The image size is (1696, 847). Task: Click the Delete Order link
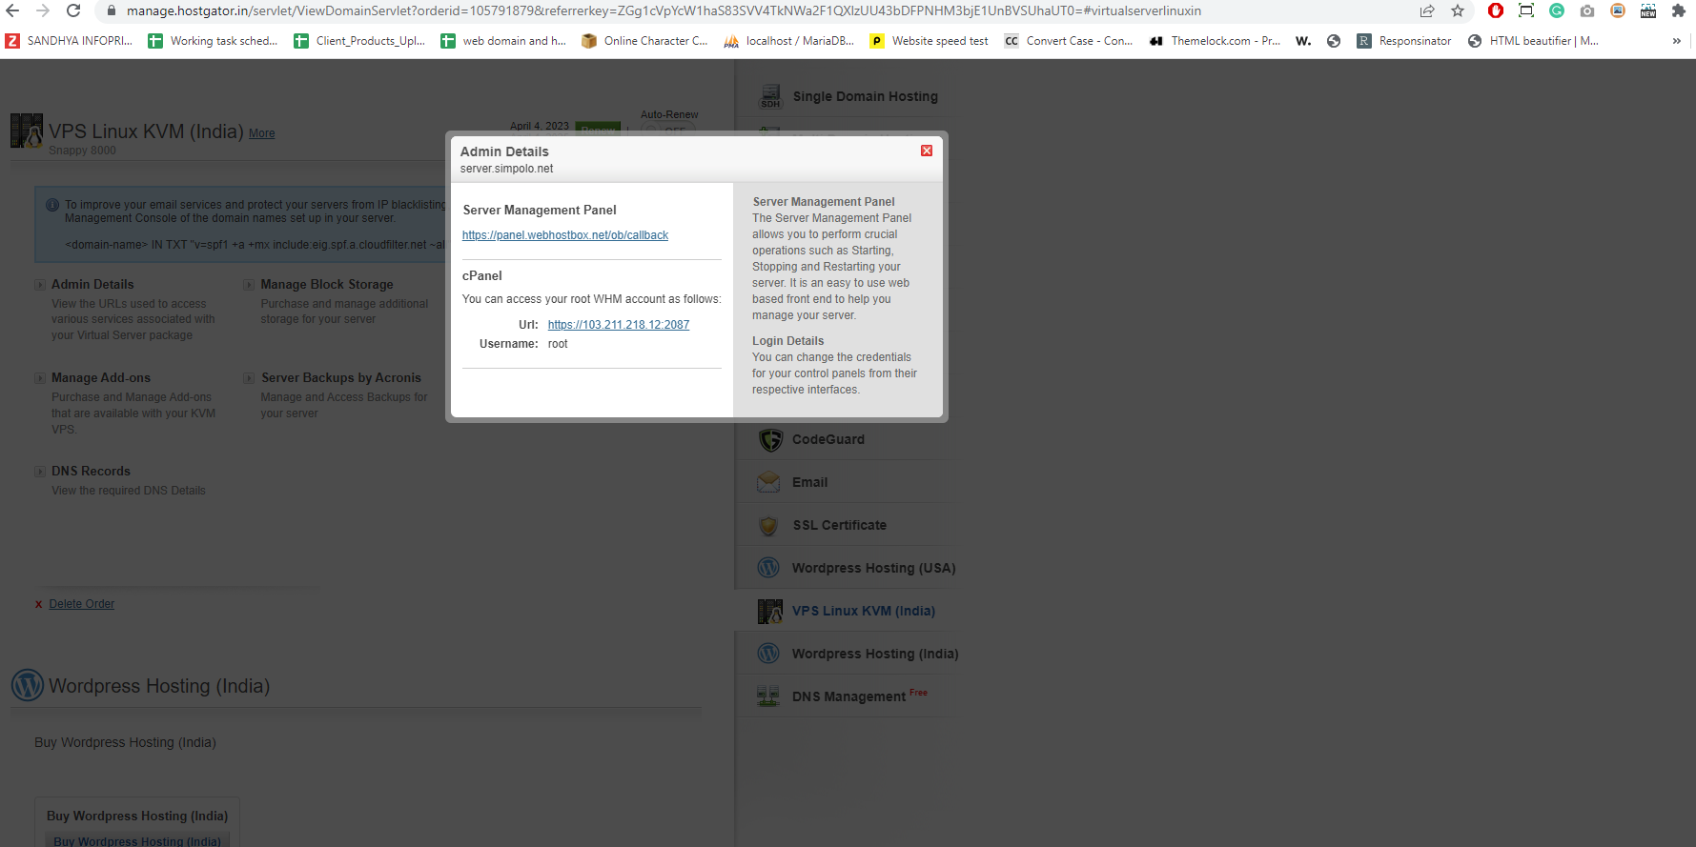pyautogui.click(x=81, y=604)
